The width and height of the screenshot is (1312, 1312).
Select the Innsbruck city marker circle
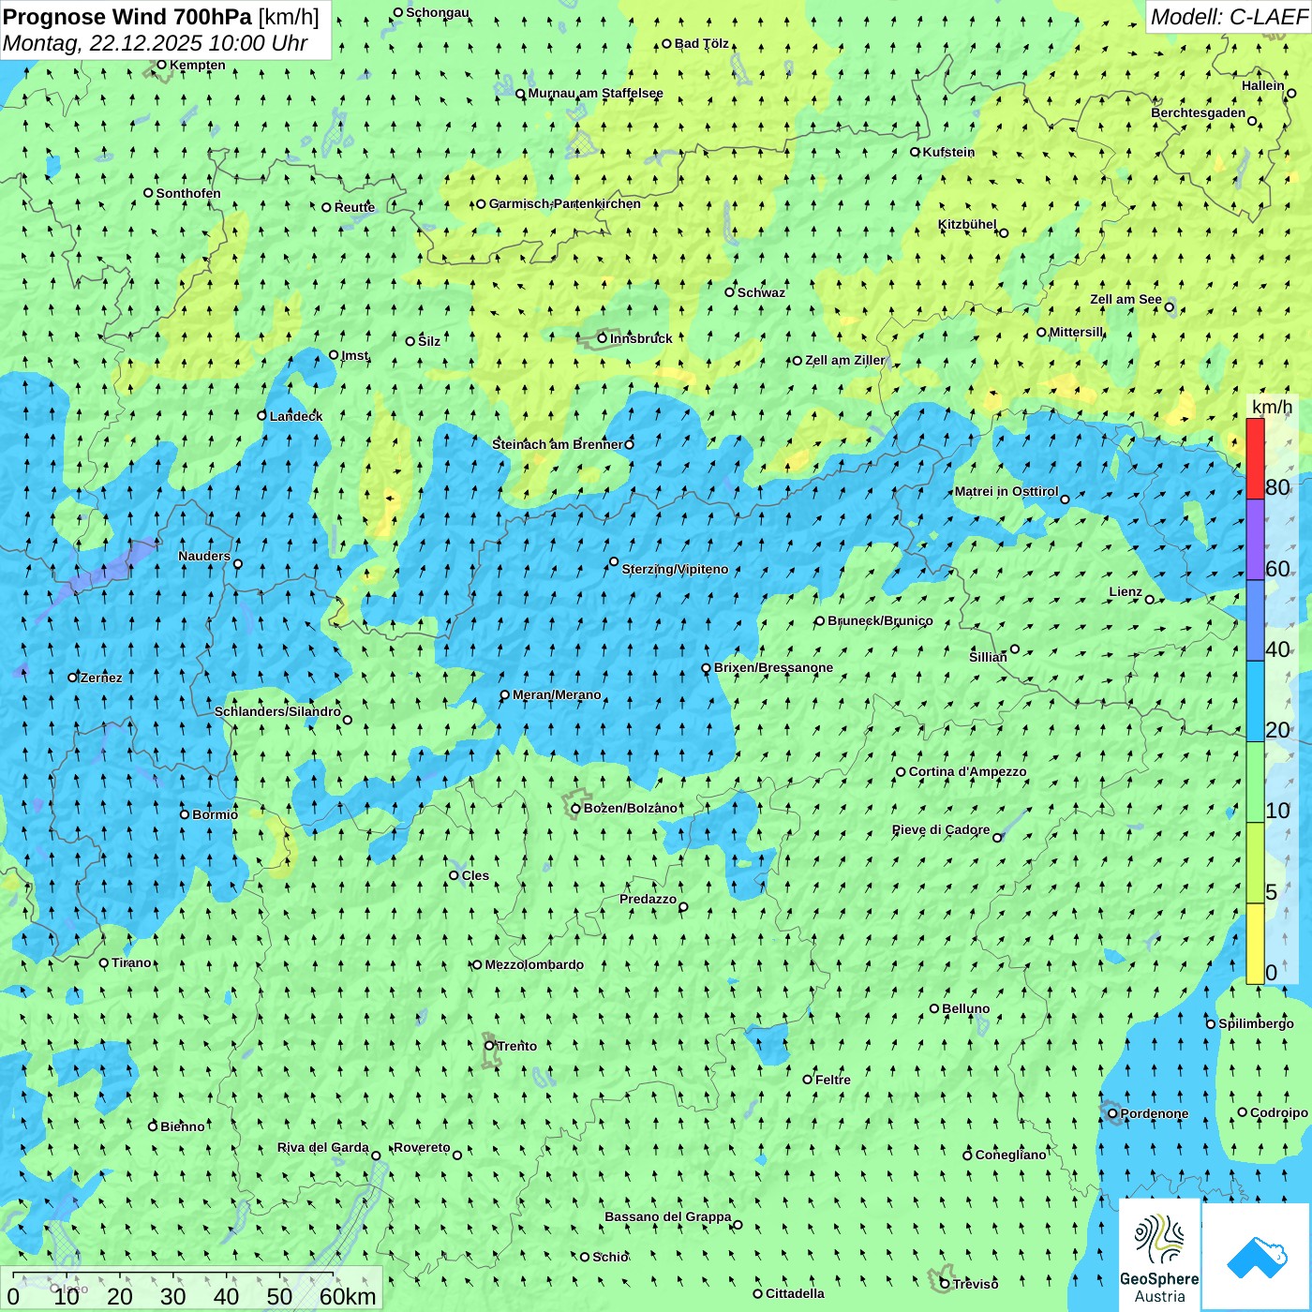click(x=603, y=338)
